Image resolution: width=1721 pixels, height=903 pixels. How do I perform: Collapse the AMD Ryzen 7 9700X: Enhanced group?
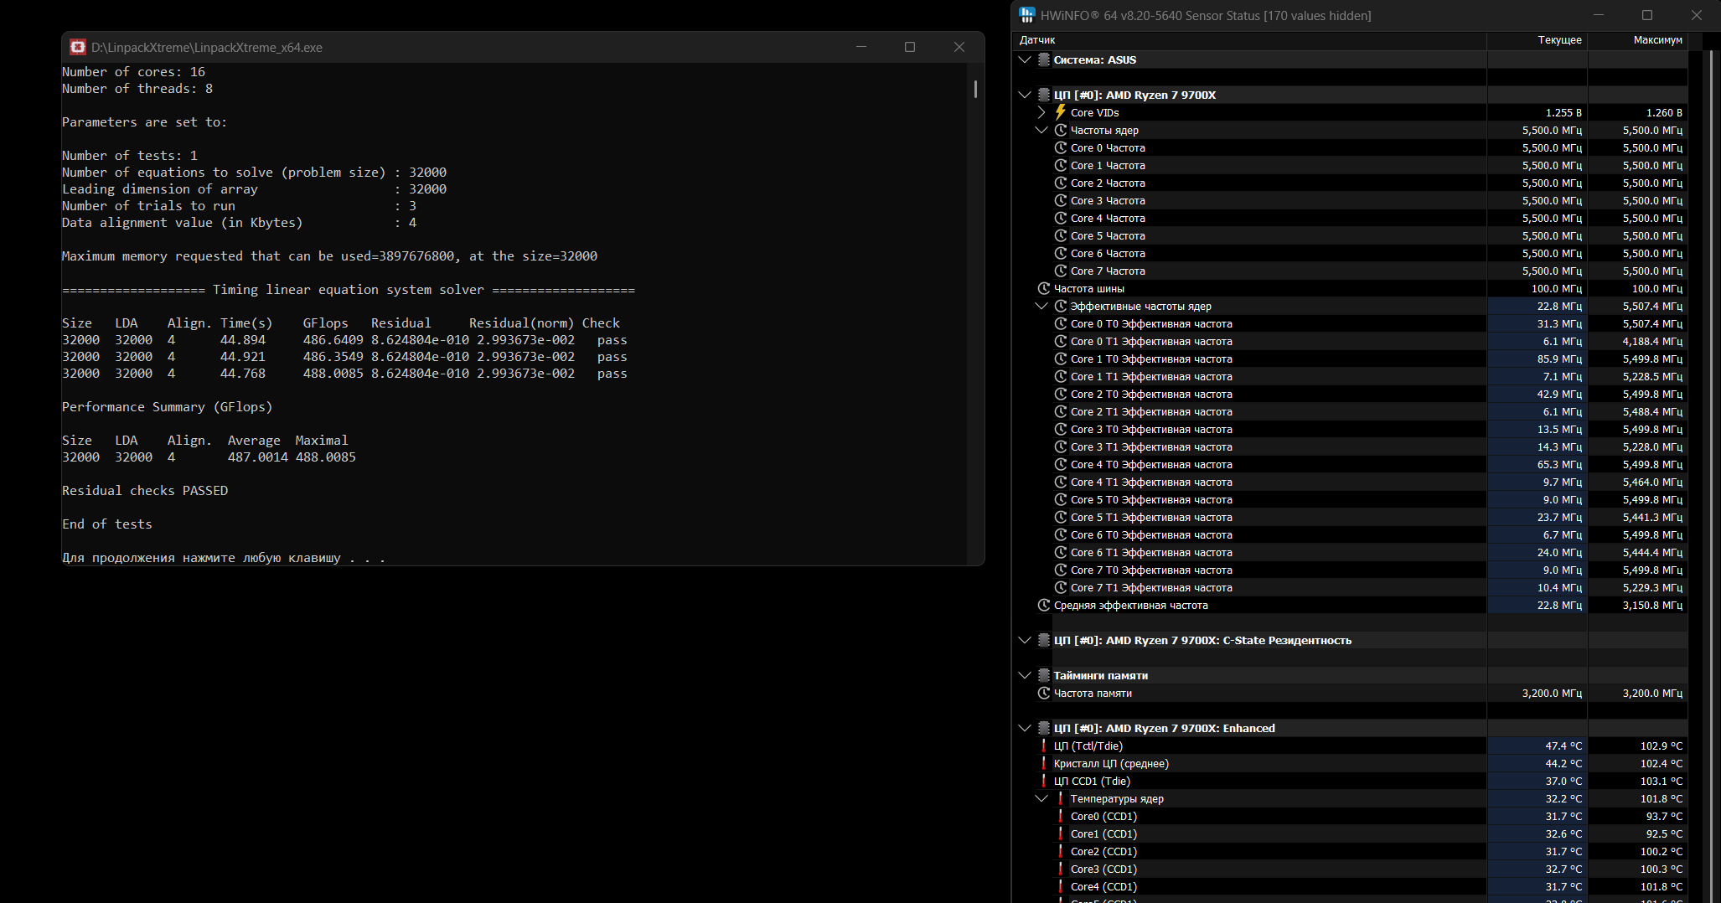pos(1025,728)
